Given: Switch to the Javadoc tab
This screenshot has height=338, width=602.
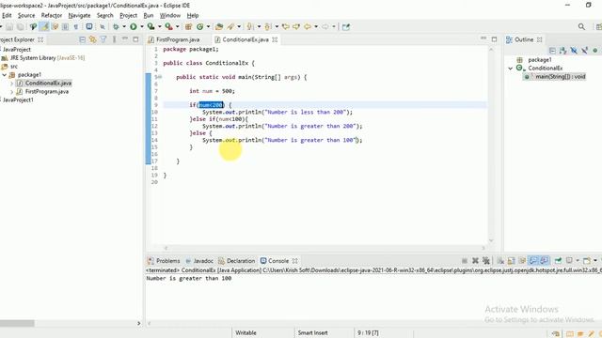Looking at the screenshot, I should tap(199, 261).
